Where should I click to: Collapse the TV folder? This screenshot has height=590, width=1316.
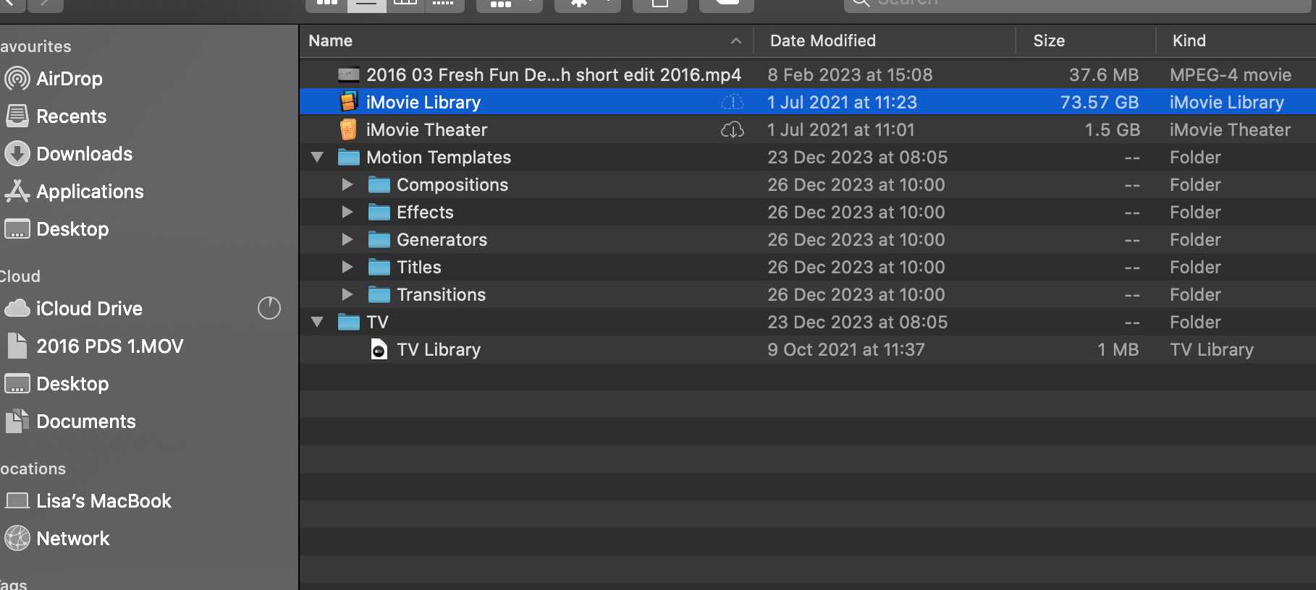pos(317,322)
